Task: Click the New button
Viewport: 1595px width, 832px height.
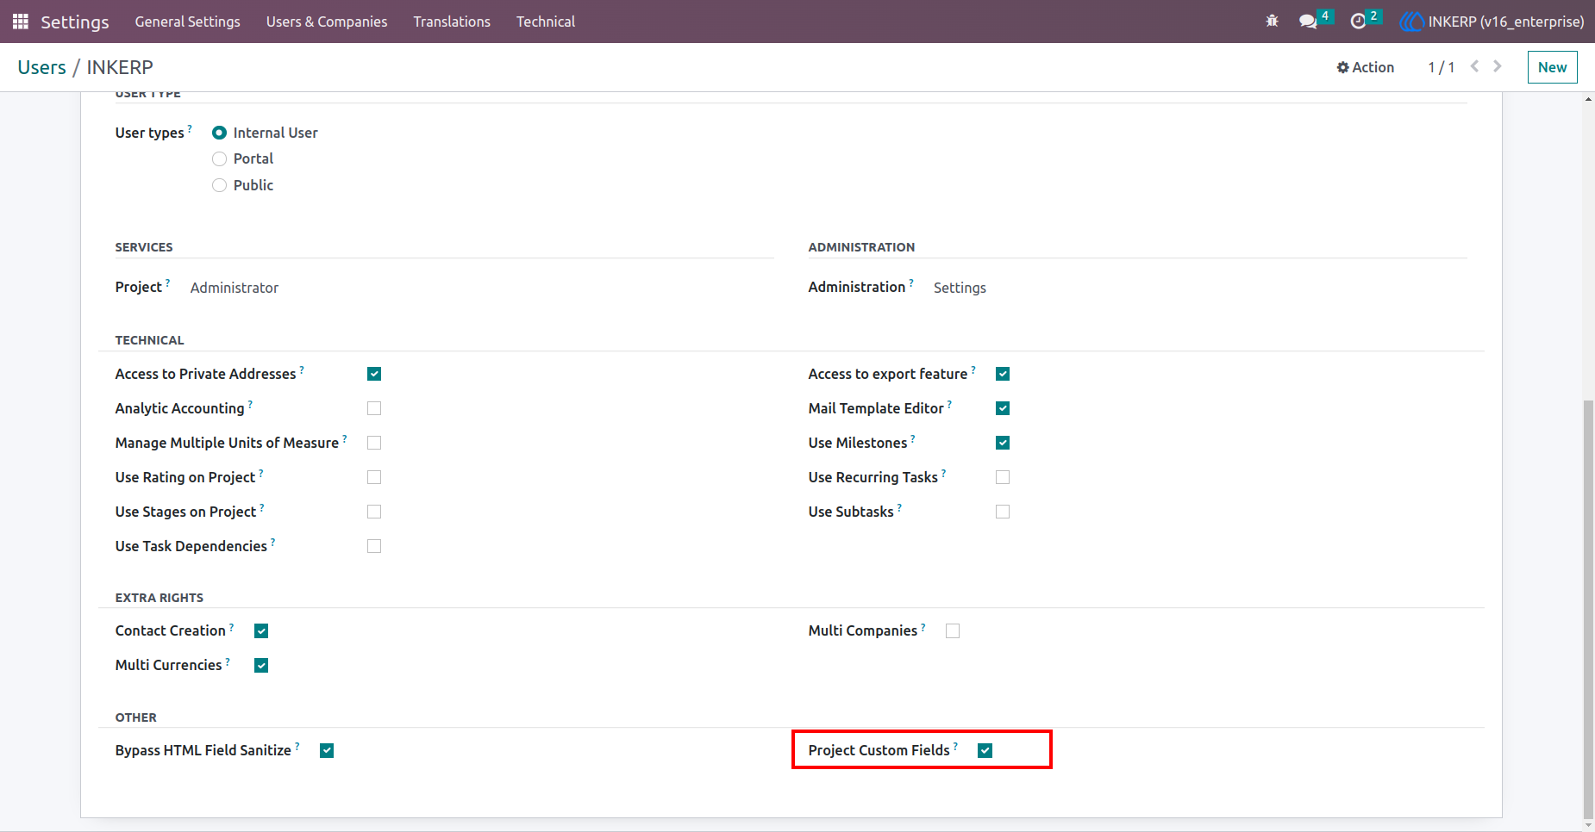Action: coord(1552,67)
